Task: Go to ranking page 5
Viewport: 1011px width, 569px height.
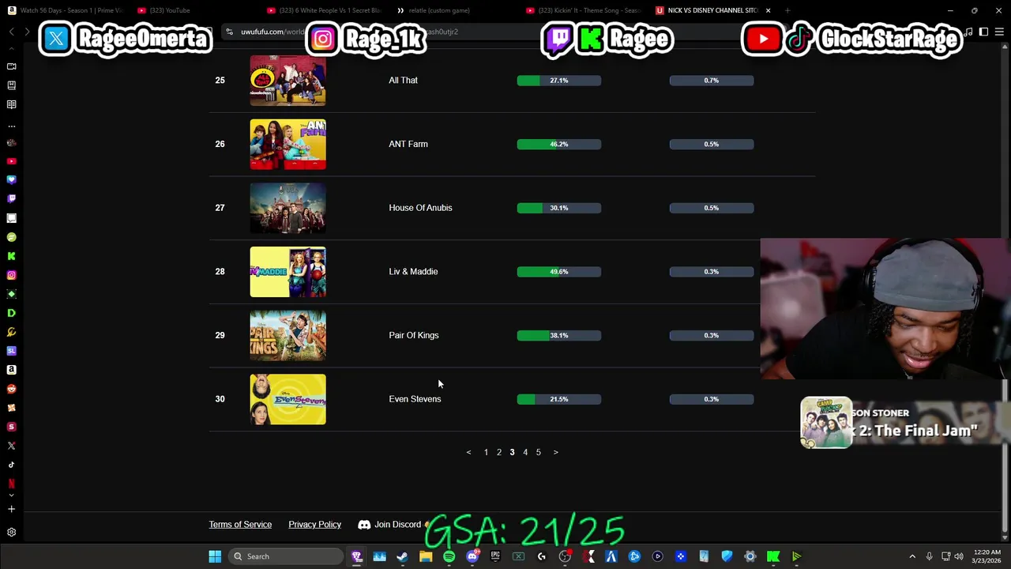Action: click(539, 452)
